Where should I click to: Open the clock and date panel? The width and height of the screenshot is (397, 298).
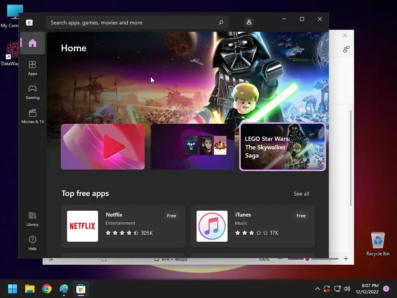tap(367, 289)
